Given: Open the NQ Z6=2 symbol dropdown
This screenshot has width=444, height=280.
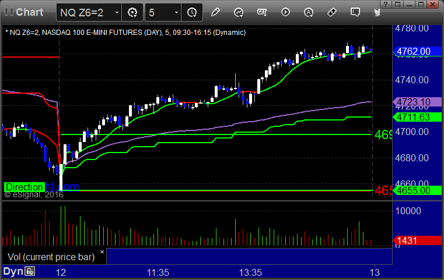Looking at the screenshot, I should tap(117, 12).
